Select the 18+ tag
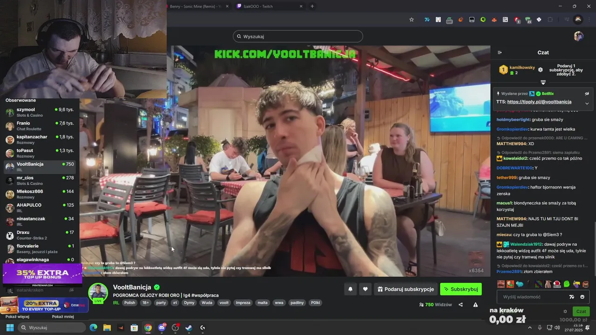 146,303
